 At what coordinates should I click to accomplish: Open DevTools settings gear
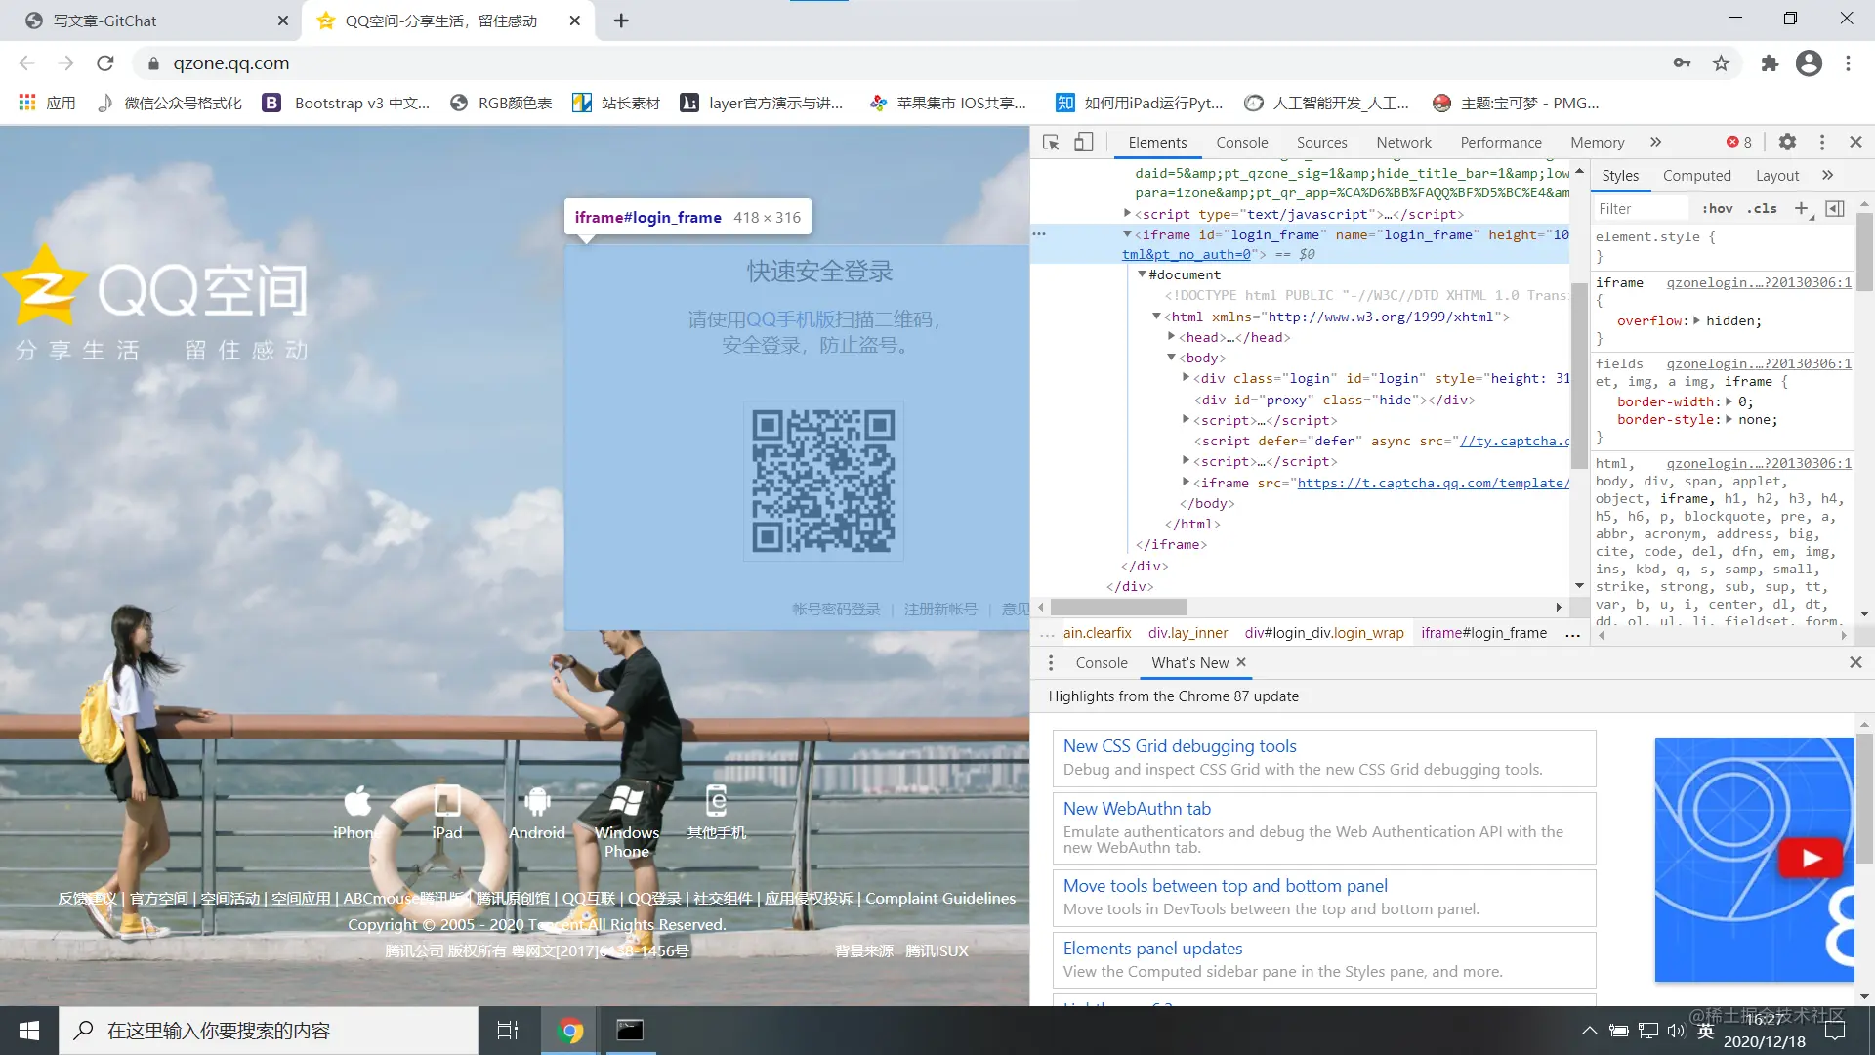click(x=1787, y=142)
